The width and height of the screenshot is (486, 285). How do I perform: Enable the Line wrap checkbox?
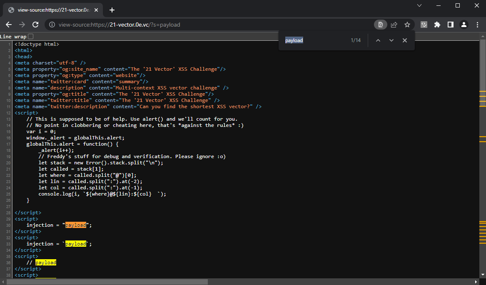(x=30, y=37)
